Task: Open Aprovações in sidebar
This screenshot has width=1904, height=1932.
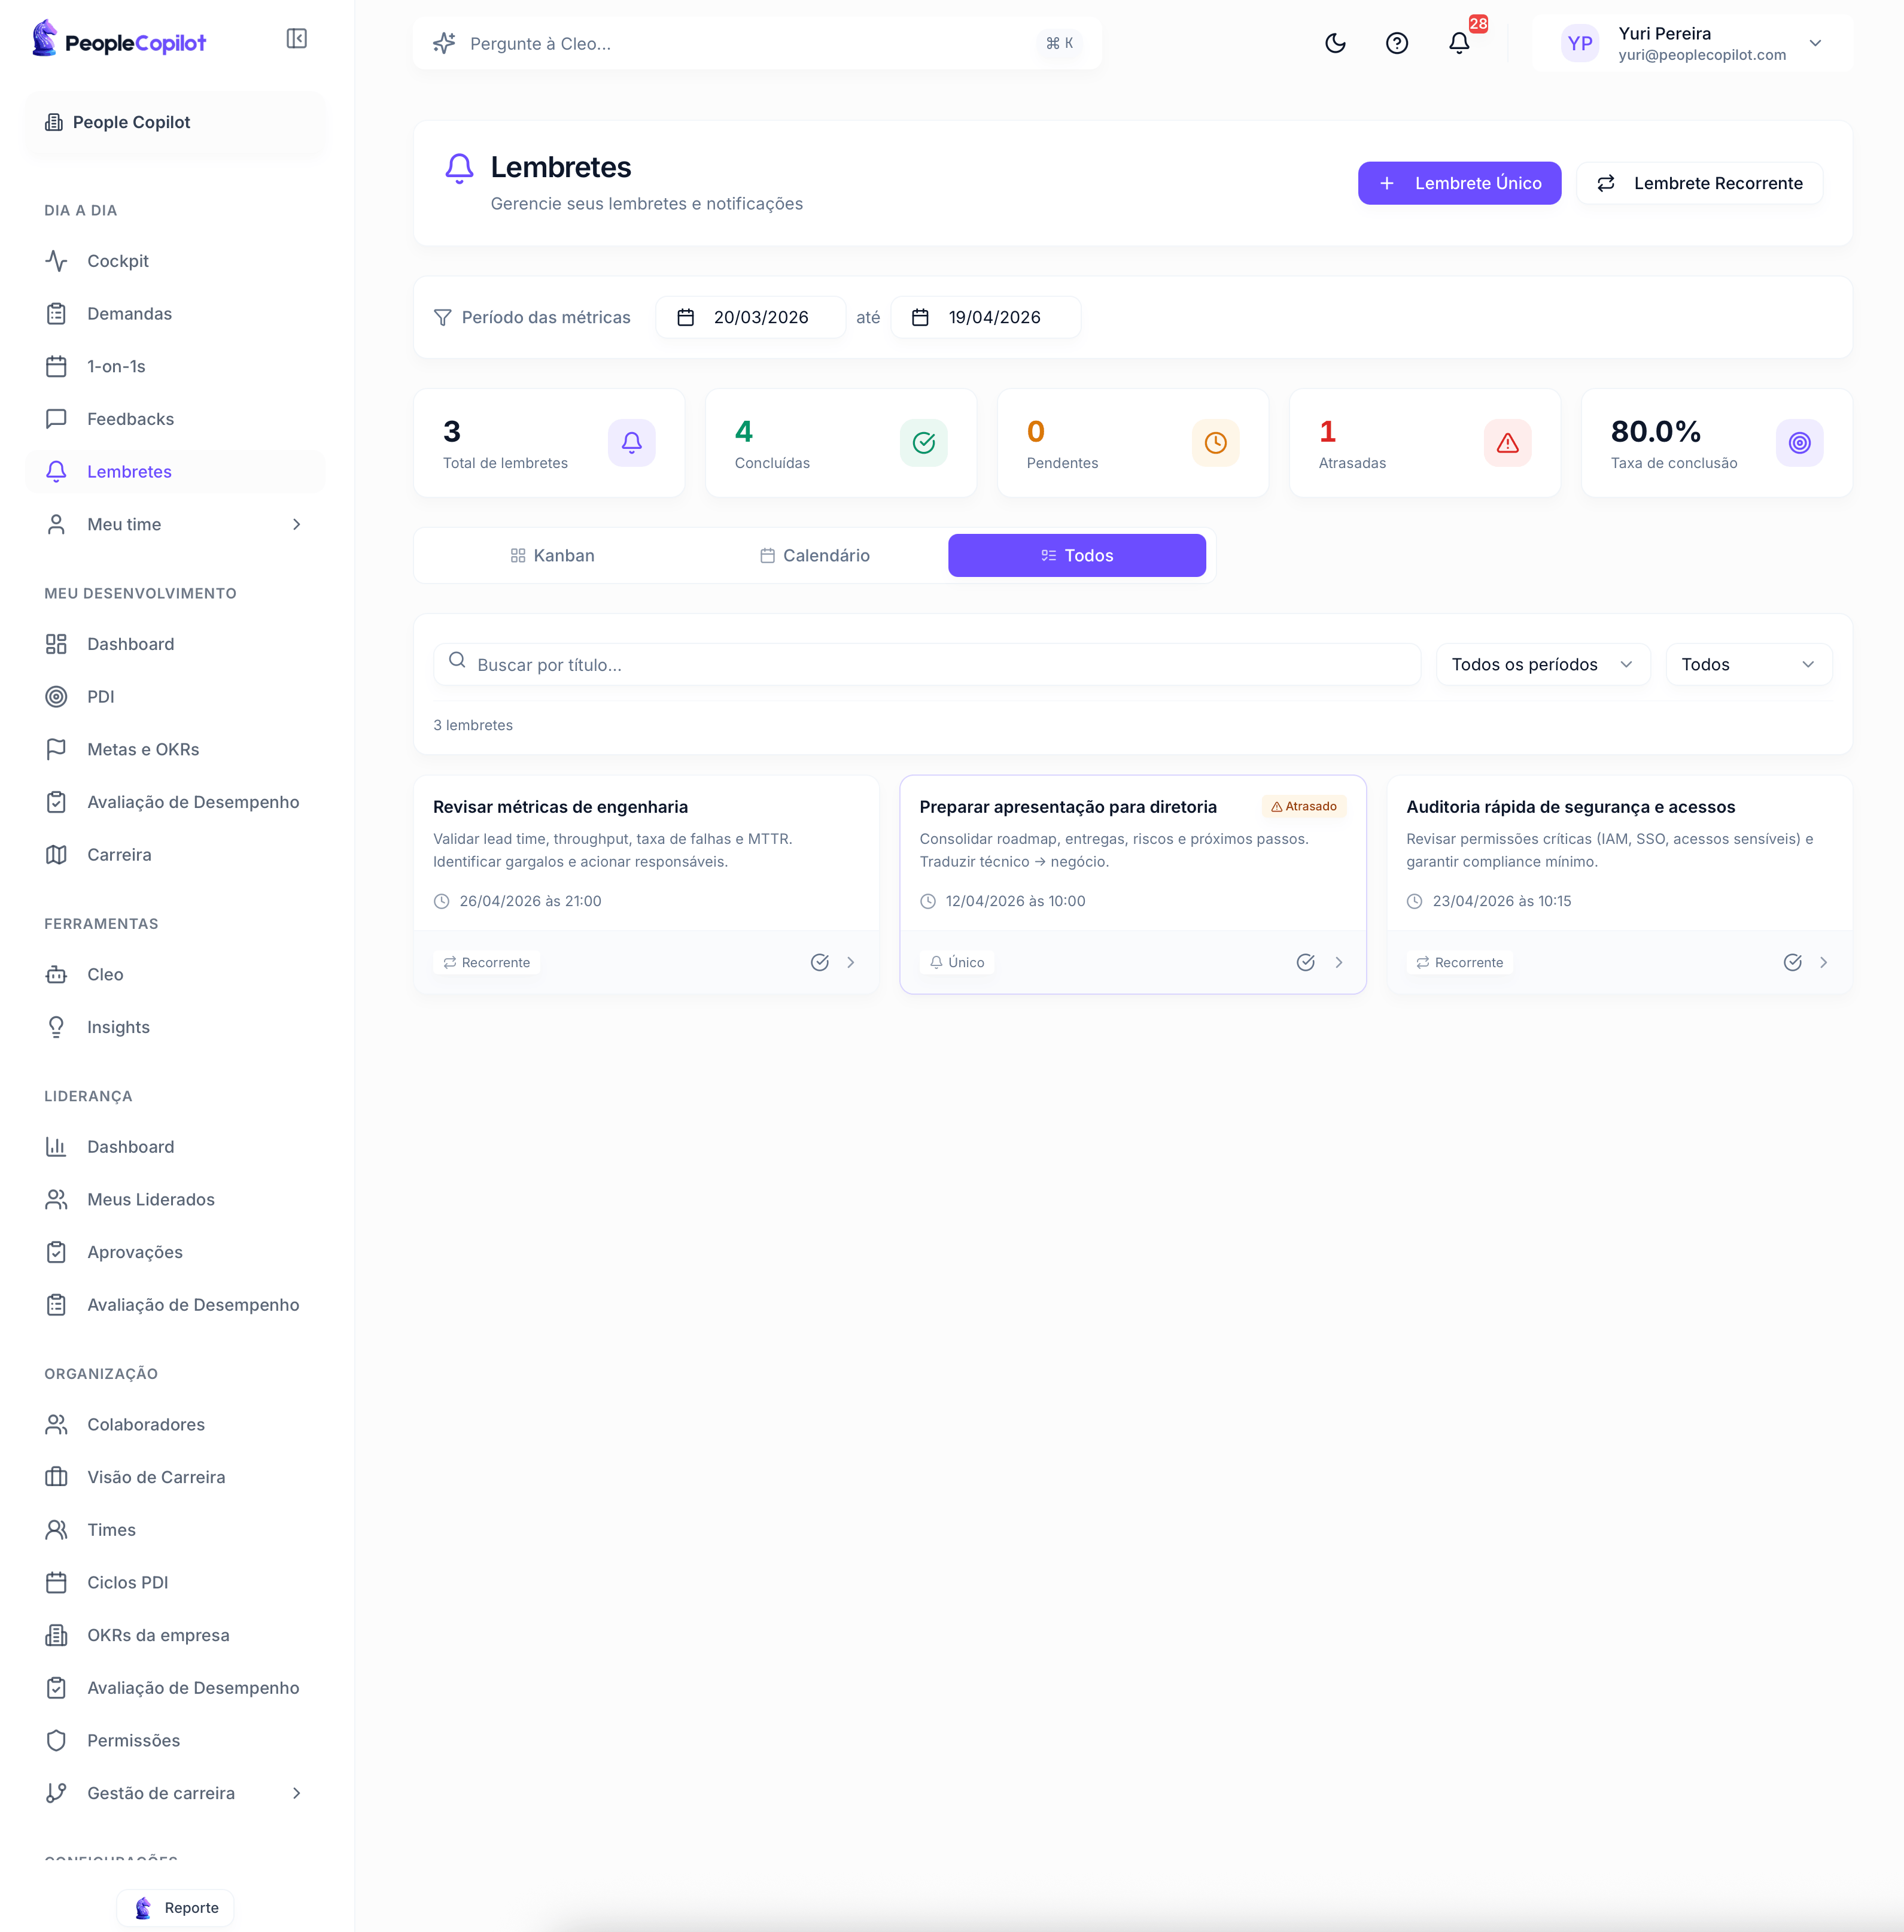Action: pyautogui.click(x=175, y=1252)
